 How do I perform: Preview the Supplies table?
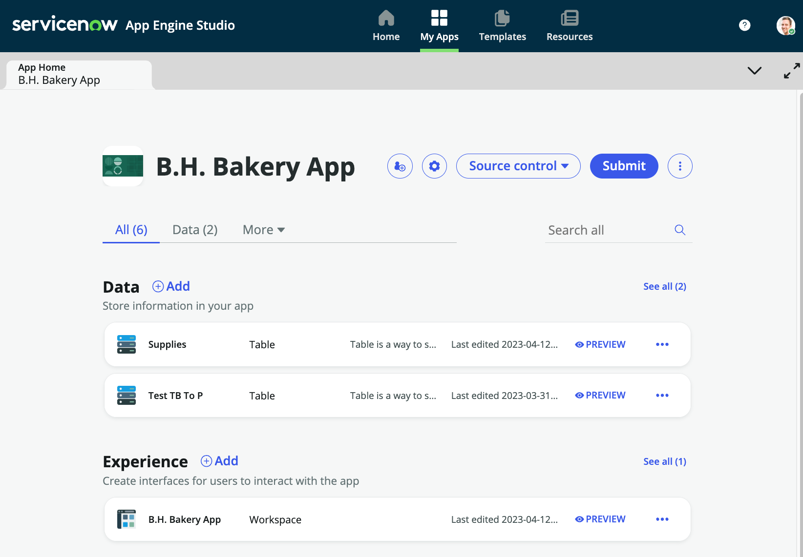pos(600,344)
